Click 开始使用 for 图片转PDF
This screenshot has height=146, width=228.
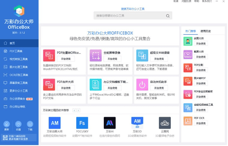coord(201,84)
